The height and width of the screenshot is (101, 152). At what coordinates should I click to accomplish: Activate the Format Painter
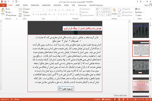click(x=11, y=15)
